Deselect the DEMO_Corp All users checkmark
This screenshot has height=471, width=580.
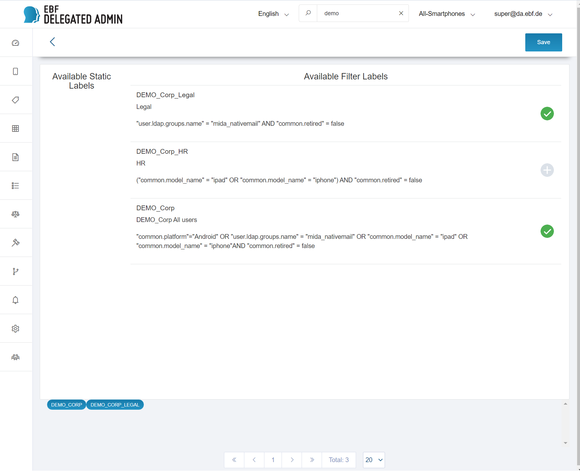[547, 231]
